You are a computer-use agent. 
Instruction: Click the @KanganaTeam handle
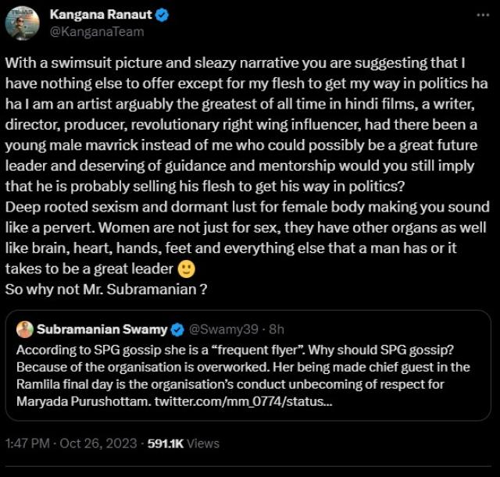point(96,32)
